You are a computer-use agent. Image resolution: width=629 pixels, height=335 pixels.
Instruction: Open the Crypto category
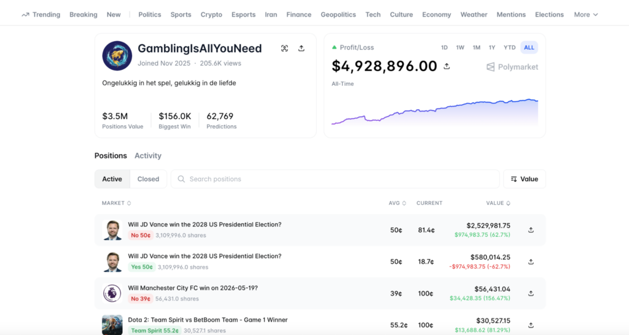click(211, 15)
